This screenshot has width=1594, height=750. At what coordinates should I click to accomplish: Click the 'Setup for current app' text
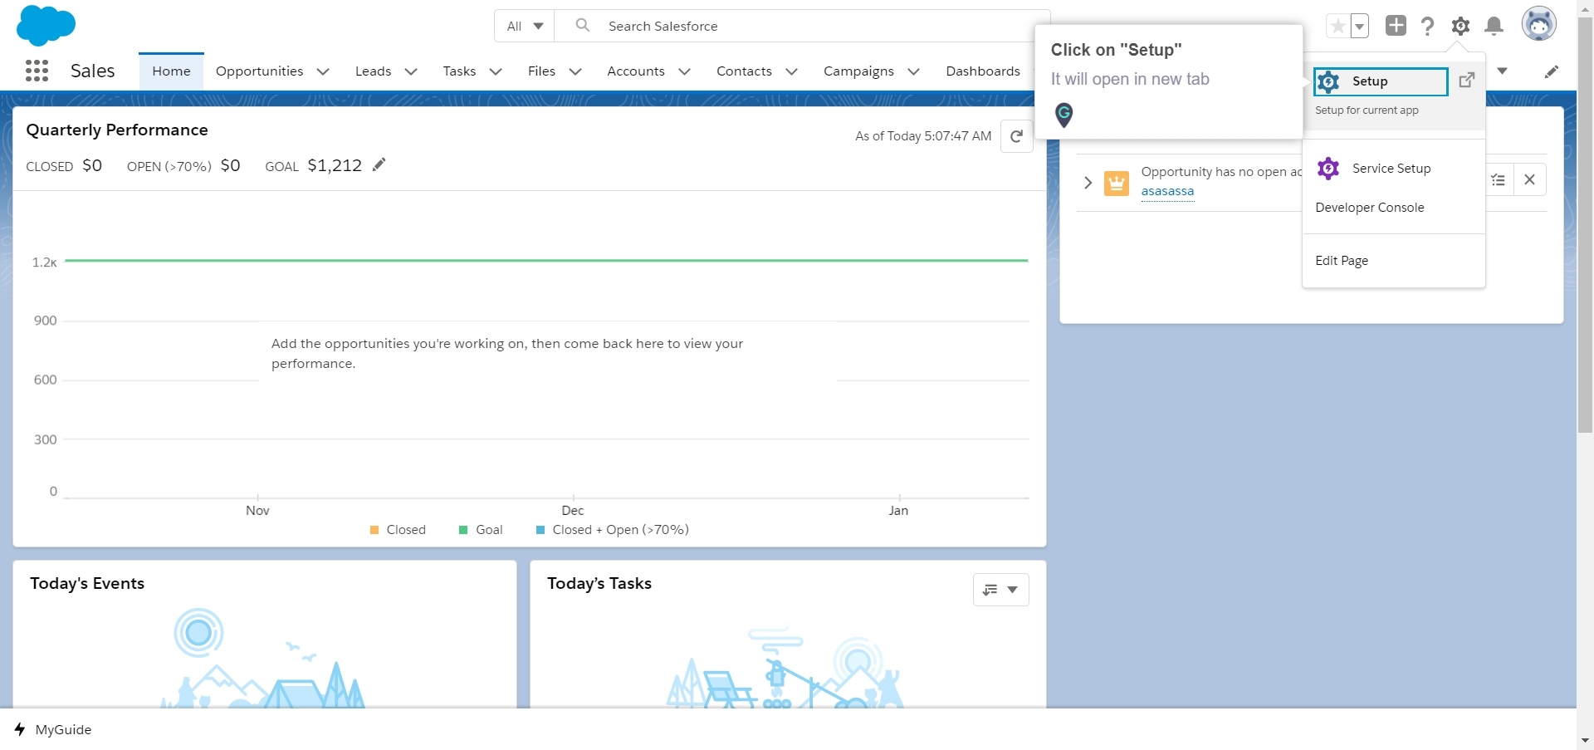click(x=1367, y=110)
